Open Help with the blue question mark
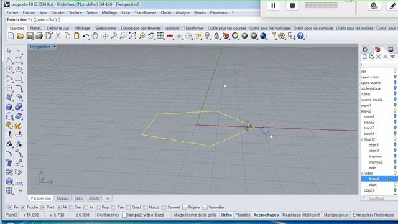The height and width of the screenshot is (224, 398). pyautogui.click(x=300, y=36)
